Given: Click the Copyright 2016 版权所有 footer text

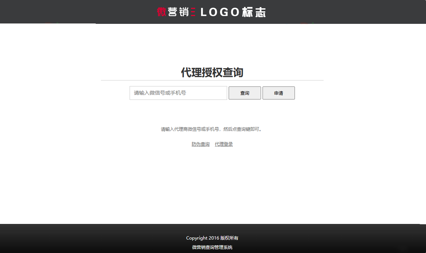Looking at the screenshot, I should [212, 238].
